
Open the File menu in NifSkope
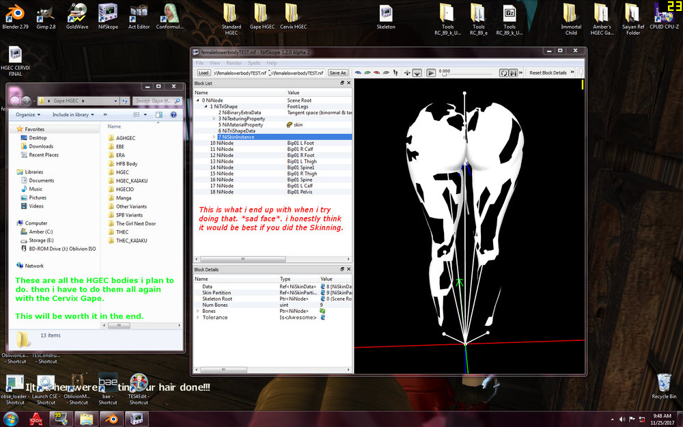tap(199, 63)
